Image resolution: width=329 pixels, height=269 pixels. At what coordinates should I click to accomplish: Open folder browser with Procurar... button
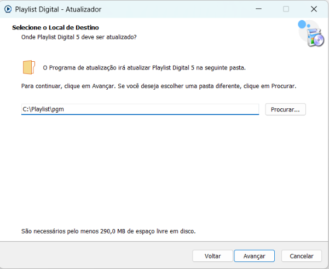point(285,109)
